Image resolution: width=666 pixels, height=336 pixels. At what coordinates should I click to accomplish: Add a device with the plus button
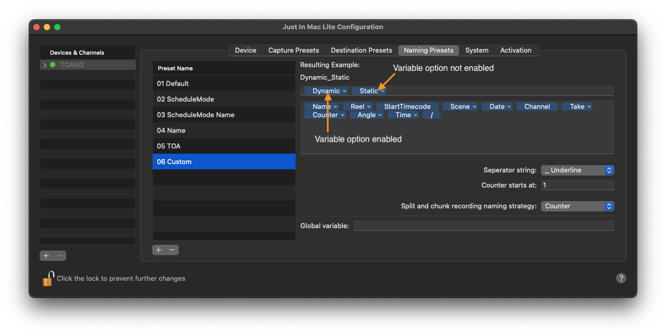(46, 256)
